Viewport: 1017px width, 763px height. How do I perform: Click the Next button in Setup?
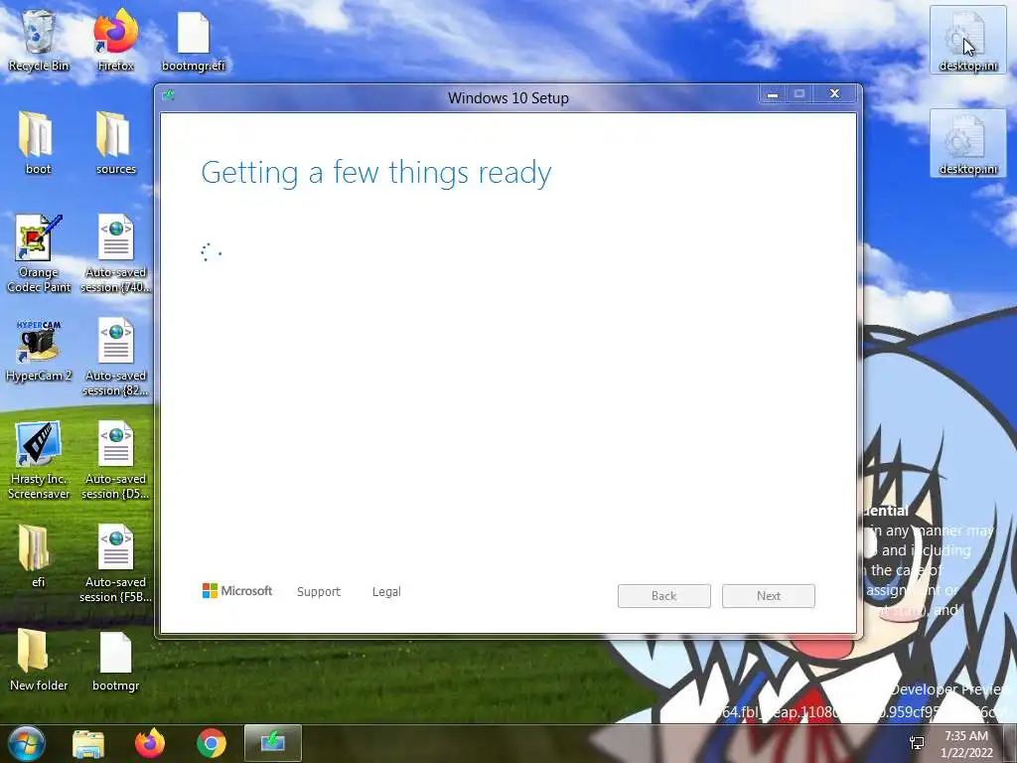769,596
